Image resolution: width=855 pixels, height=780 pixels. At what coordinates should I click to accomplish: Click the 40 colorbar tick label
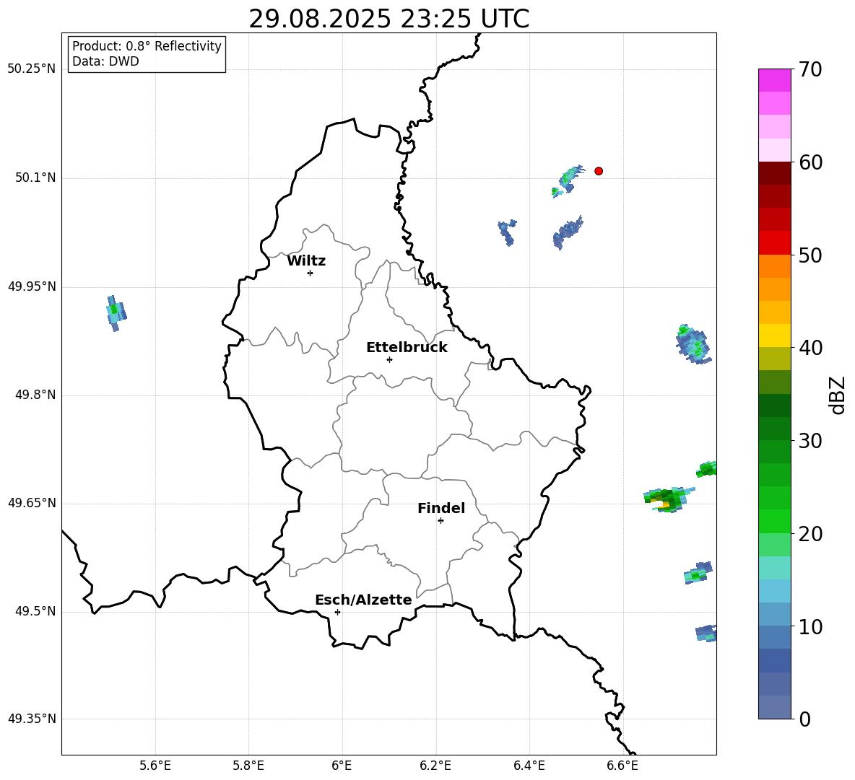810,348
